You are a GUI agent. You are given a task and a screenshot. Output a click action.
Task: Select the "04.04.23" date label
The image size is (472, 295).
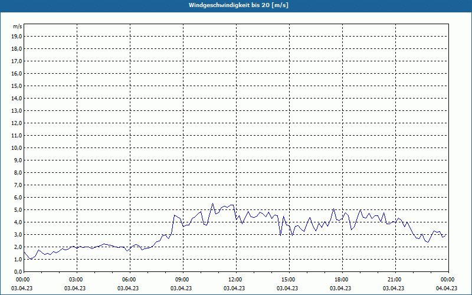(447, 288)
